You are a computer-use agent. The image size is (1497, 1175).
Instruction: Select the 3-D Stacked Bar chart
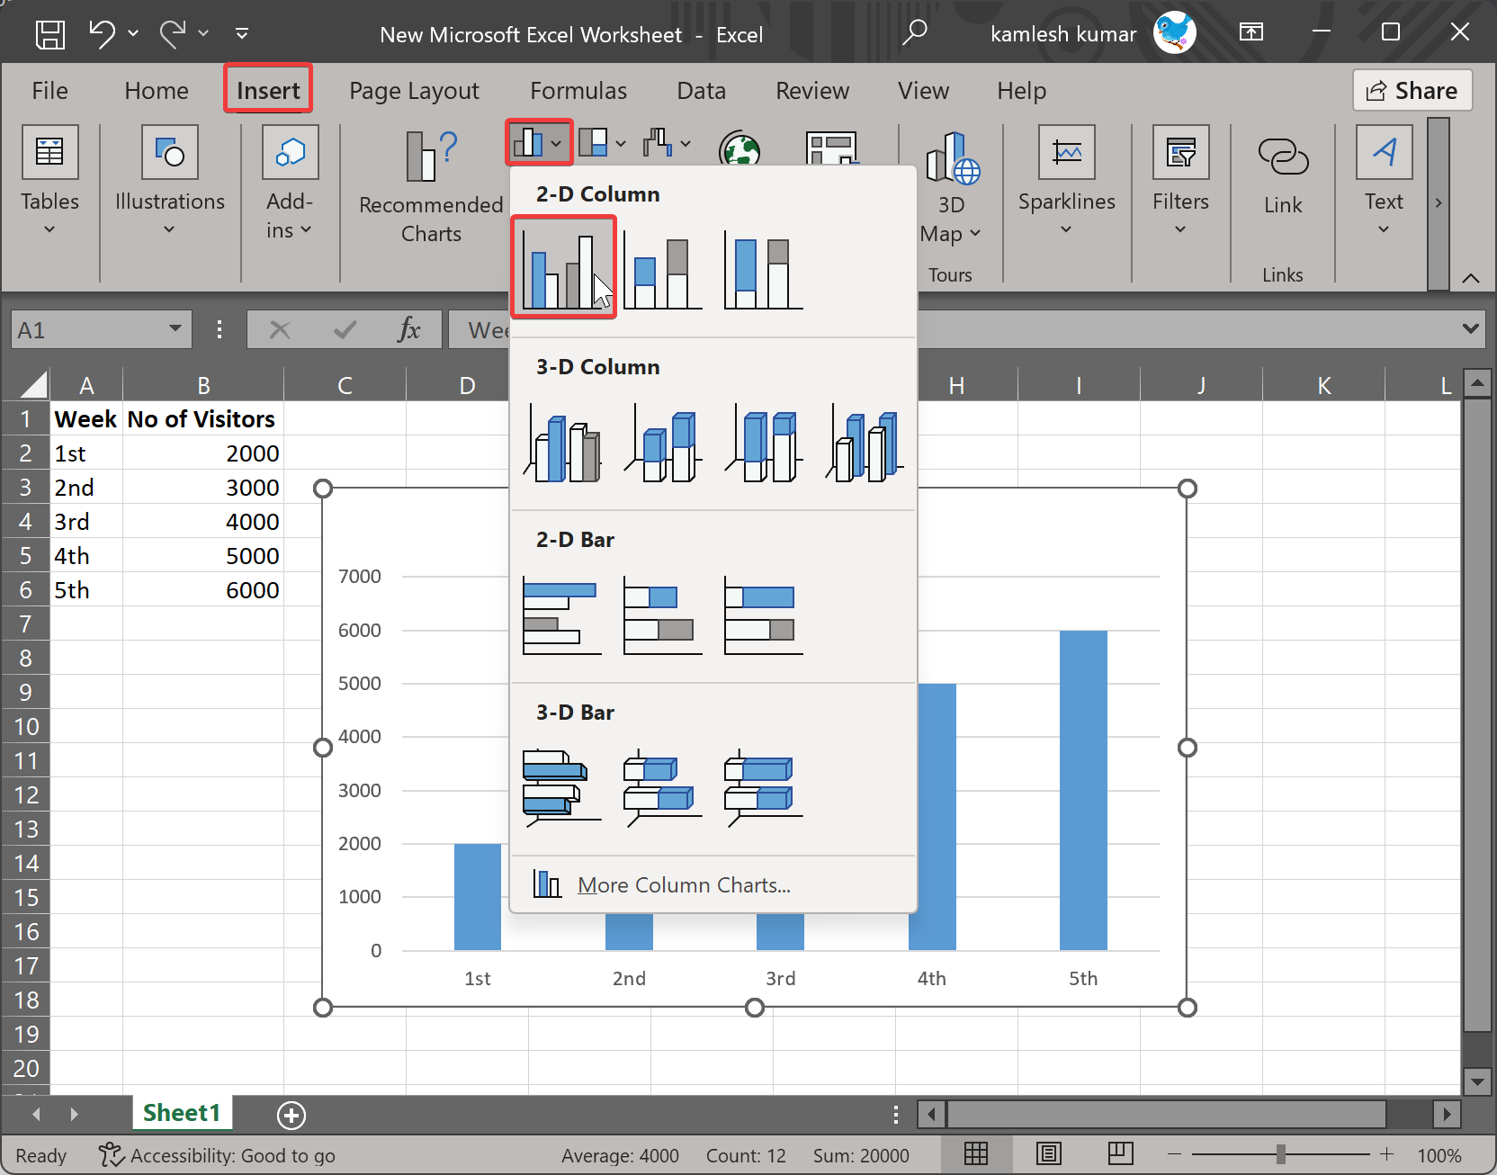coord(663,789)
